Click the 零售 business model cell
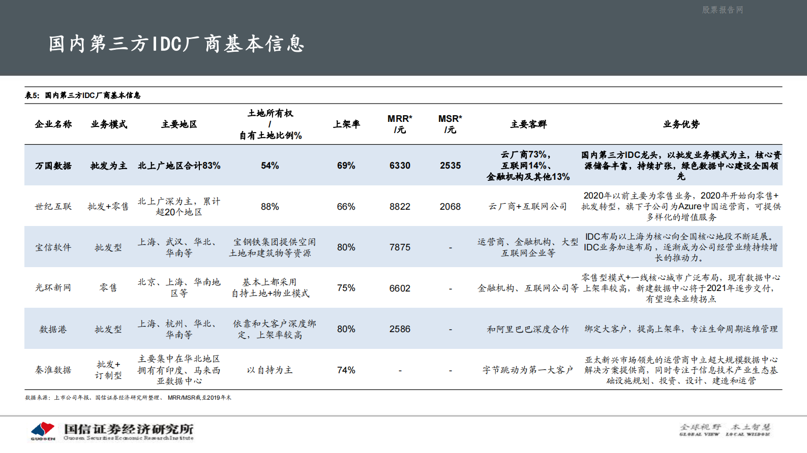This screenshot has height=453, width=807. pos(108,288)
